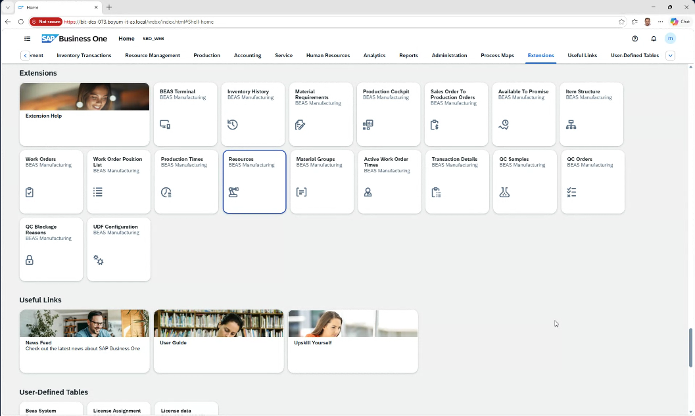Open the Work Orders clipboard icon
The width and height of the screenshot is (695, 416).
coord(30,193)
